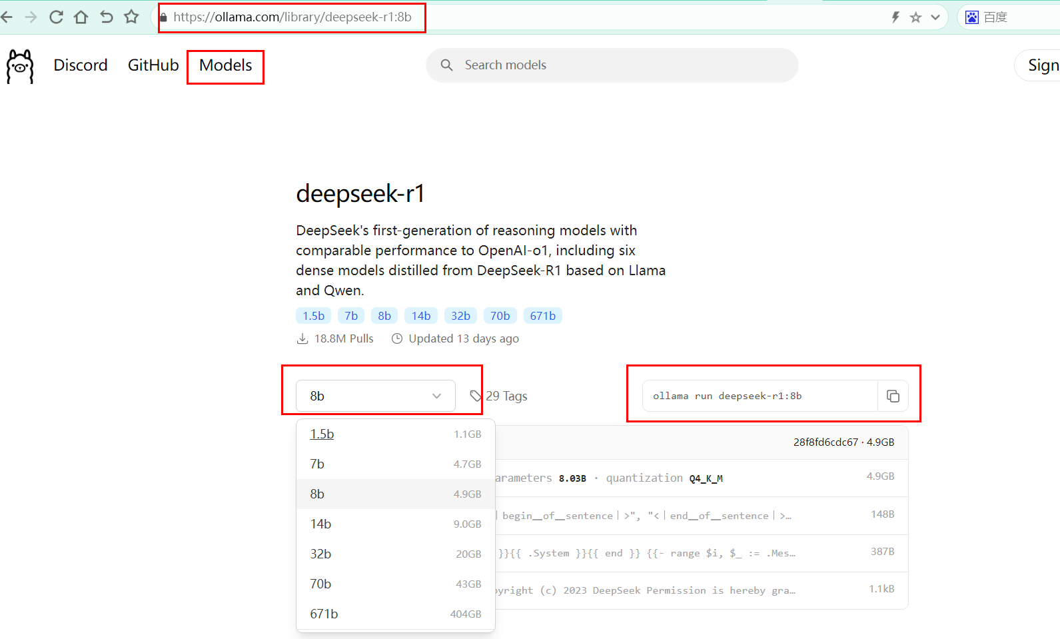Collapse the 8b model size dropdown
The width and height of the screenshot is (1060, 639).
[x=376, y=396]
